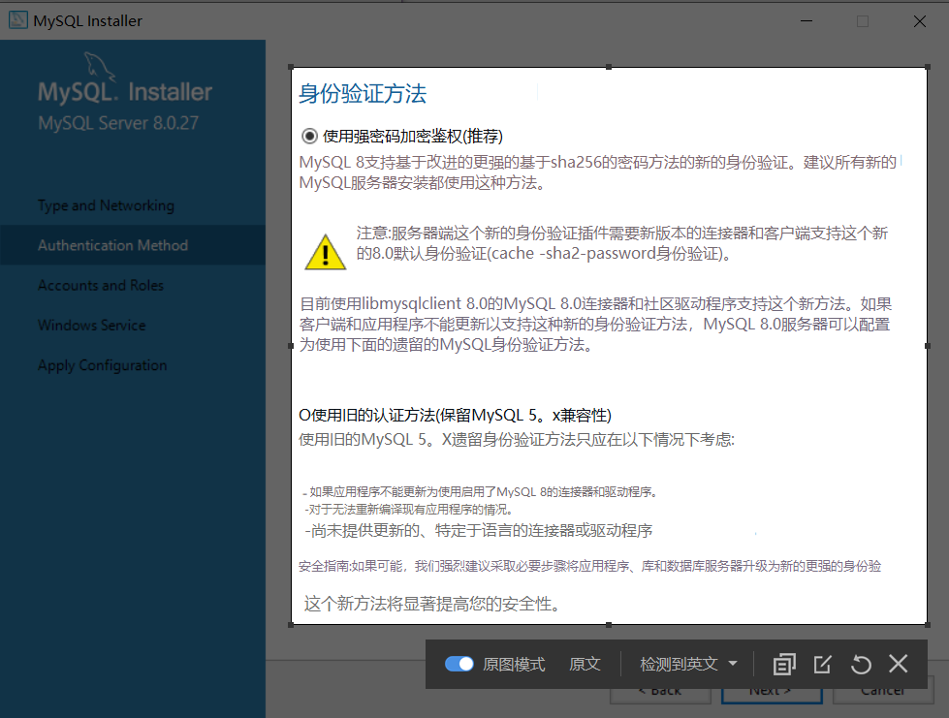The image size is (949, 718).
Task: Click the 原文 button in translation toolbar
Action: click(x=585, y=664)
